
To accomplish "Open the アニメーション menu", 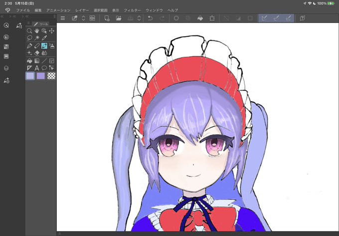I will tap(58, 10).
